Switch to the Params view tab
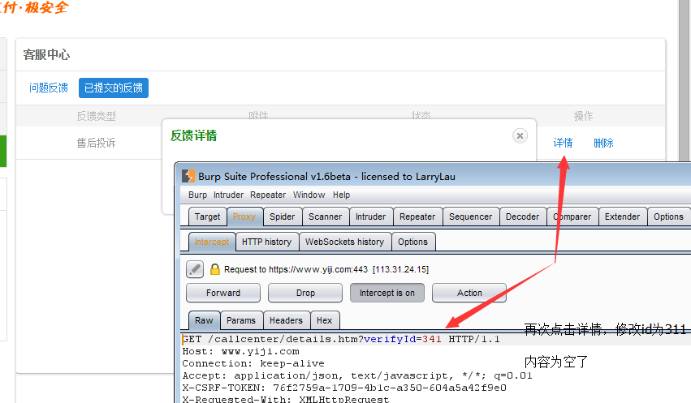The height and width of the screenshot is (403, 691). 241,321
